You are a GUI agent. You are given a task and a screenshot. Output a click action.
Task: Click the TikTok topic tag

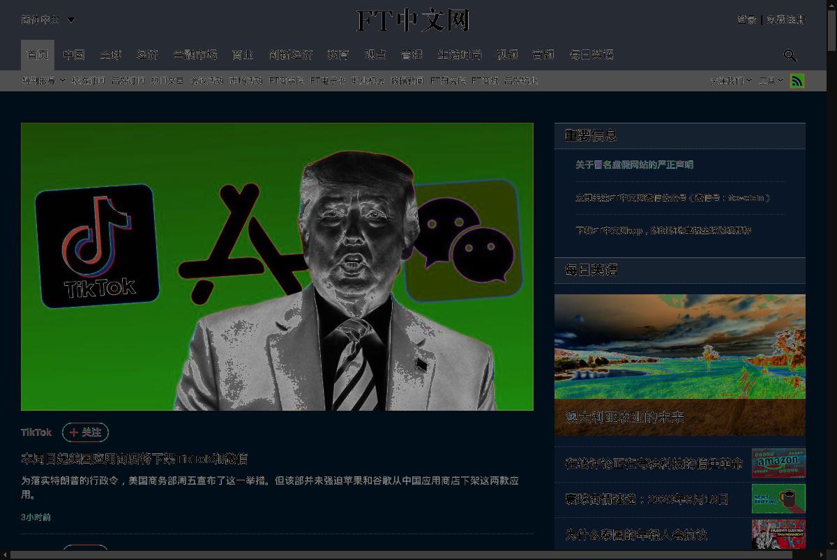36,432
